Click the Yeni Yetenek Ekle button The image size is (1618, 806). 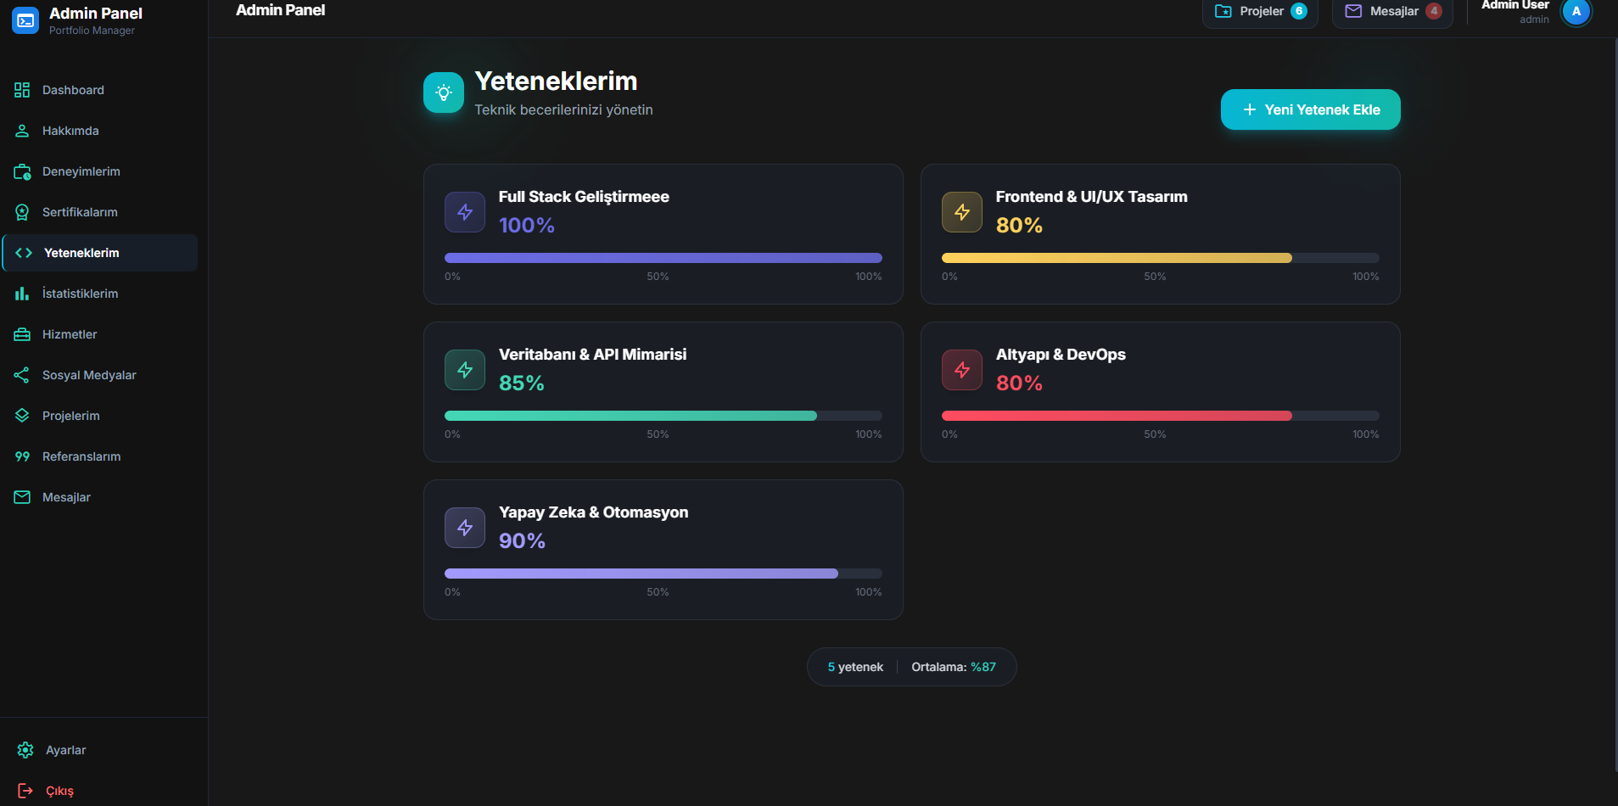[x=1309, y=109]
